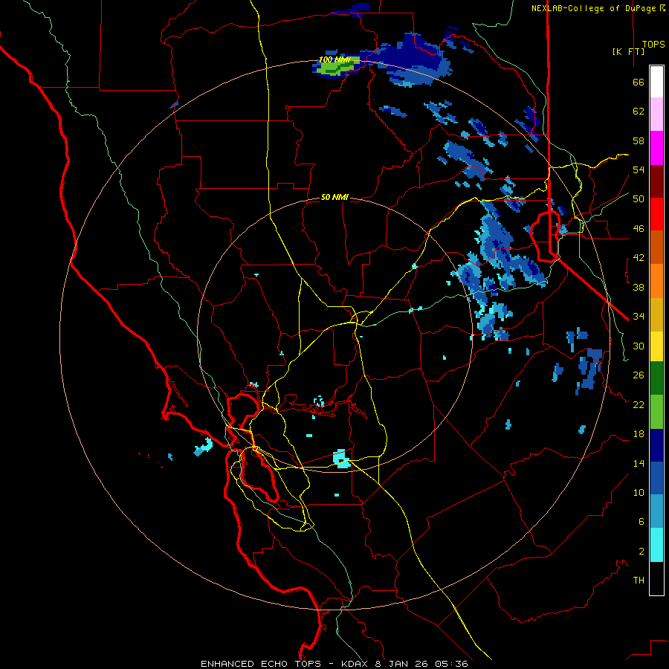The image size is (669, 669).
Task: Click the legend value 6
Action: (x=641, y=522)
